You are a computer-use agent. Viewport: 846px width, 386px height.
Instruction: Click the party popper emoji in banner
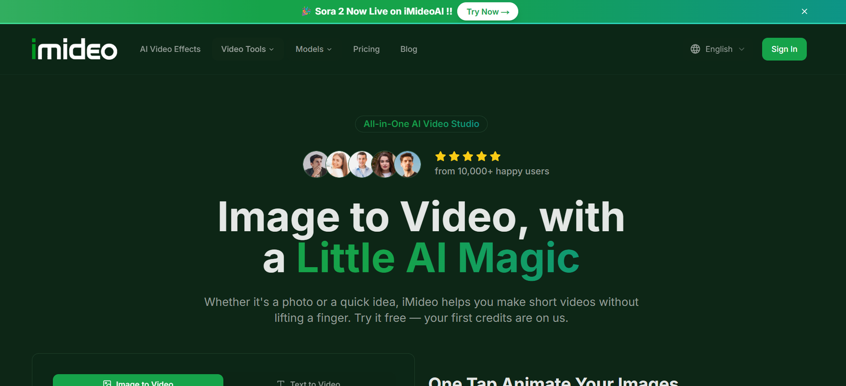click(306, 11)
